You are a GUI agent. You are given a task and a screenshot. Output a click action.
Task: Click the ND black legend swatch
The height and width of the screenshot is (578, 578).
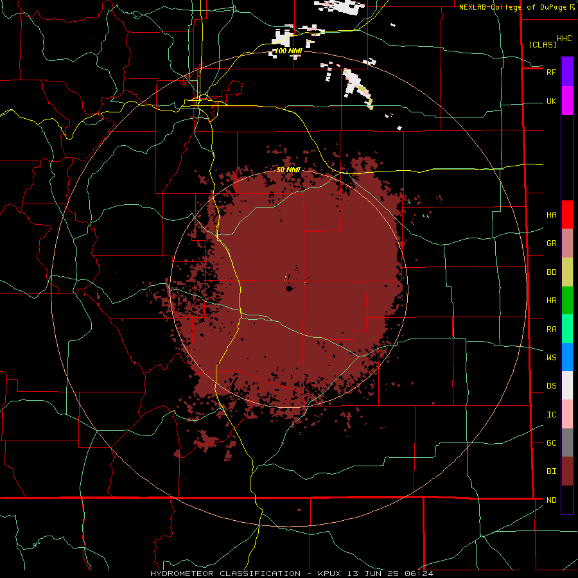567,500
